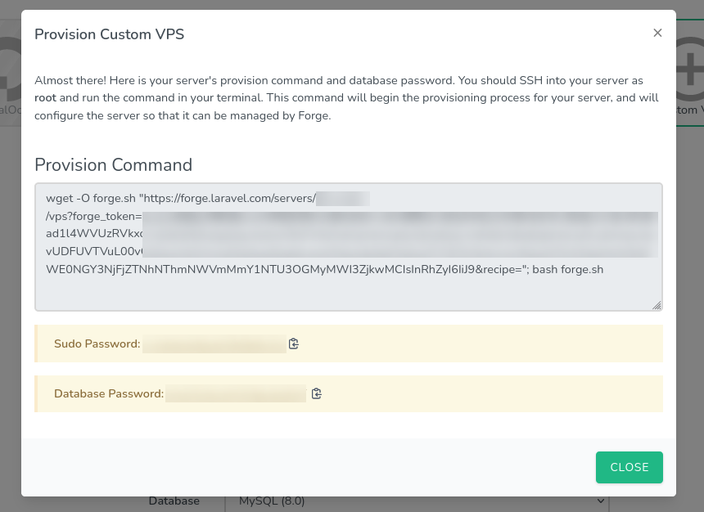Copy the Database Password to clipboard

[x=317, y=393]
